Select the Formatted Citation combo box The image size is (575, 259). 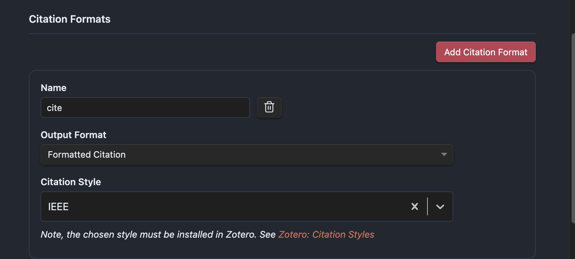pyautogui.click(x=241, y=155)
